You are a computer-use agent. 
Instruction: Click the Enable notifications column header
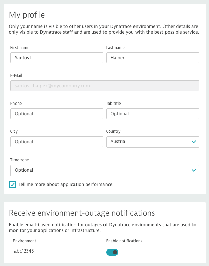pyautogui.click(x=124, y=241)
